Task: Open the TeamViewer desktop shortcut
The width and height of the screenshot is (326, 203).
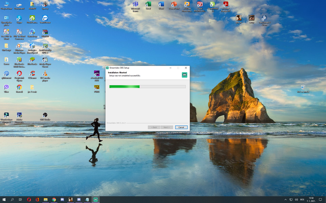Action: (45, 19)
